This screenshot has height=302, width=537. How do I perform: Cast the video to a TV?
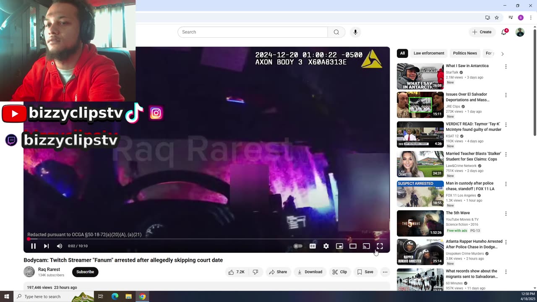[366, 246]
